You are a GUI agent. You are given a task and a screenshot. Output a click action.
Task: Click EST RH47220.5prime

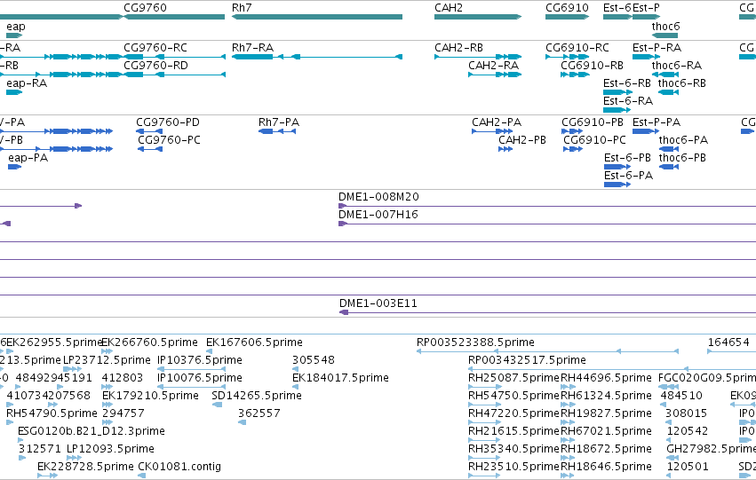pyautogui.click(x=484, y=422)
